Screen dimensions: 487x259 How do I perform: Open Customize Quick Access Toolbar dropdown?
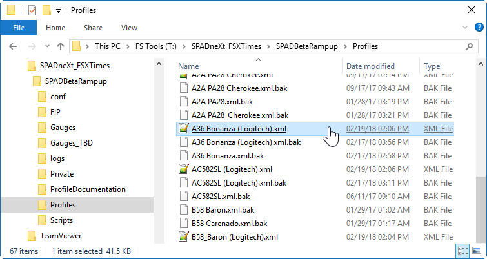58,10
